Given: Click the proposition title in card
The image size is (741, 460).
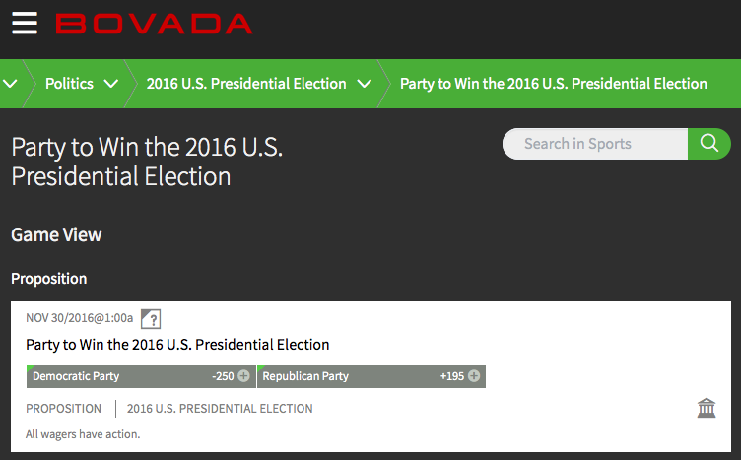Looking at the screenshot, I should [x=177, y=345].
